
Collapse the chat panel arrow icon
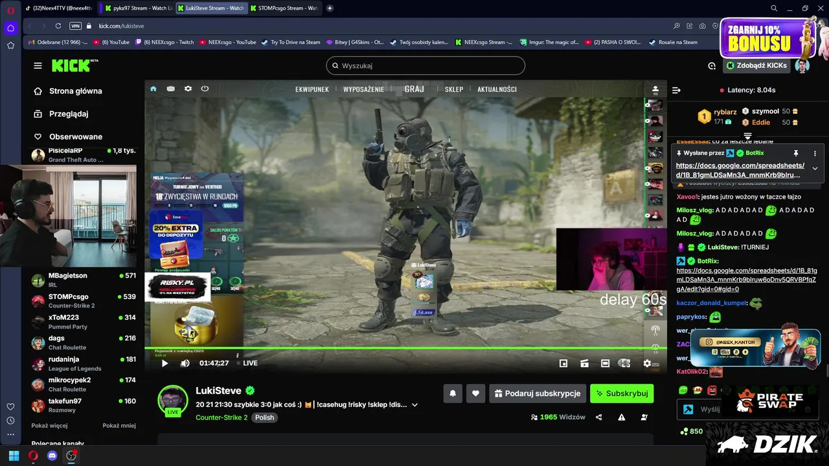(676, 90)
